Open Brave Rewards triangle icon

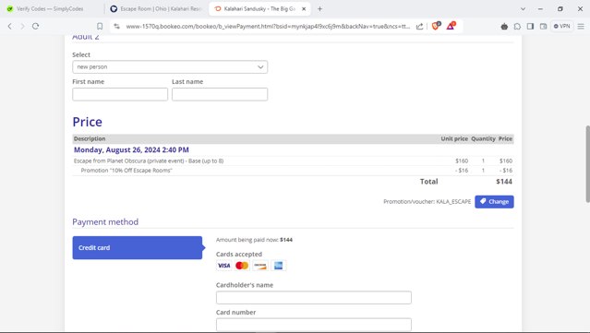[x=451, y=26]
